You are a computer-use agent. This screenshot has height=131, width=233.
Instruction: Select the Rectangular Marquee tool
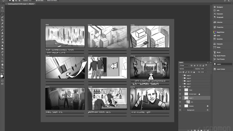click(x=2, y=11)
